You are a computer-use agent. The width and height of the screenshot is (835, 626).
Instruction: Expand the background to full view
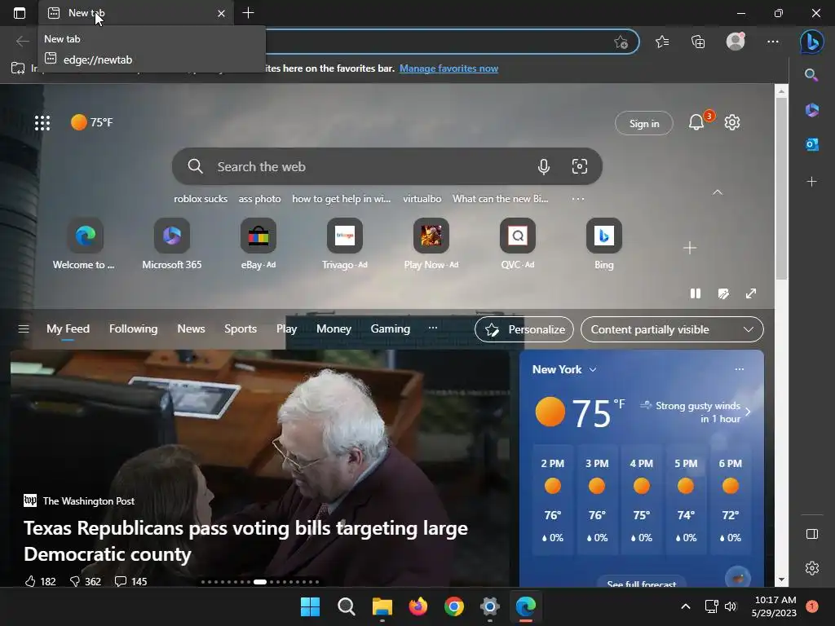(751, 293)
